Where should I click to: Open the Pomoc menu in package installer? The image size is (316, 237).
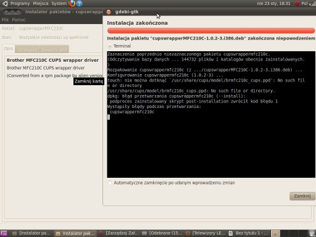(x=19, y=20)
